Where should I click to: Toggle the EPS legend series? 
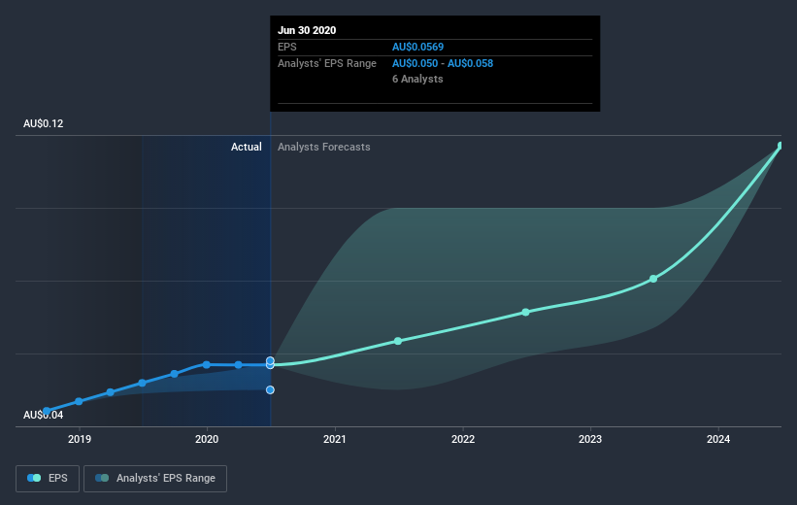pyautogui.click(x=48, y=478)
